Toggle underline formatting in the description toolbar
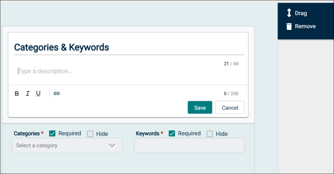 38,94
